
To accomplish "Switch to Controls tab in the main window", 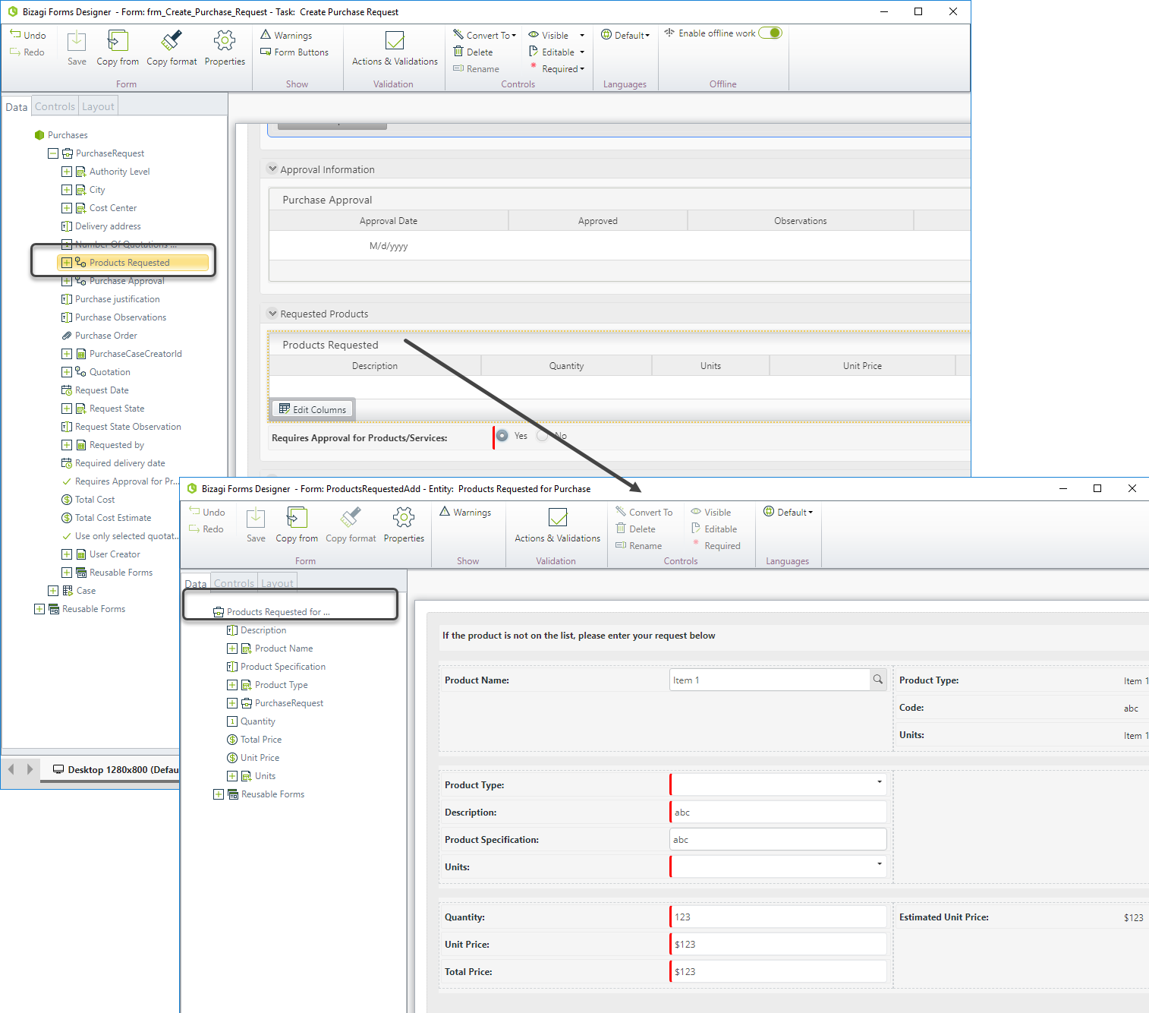I will [55, 107].
